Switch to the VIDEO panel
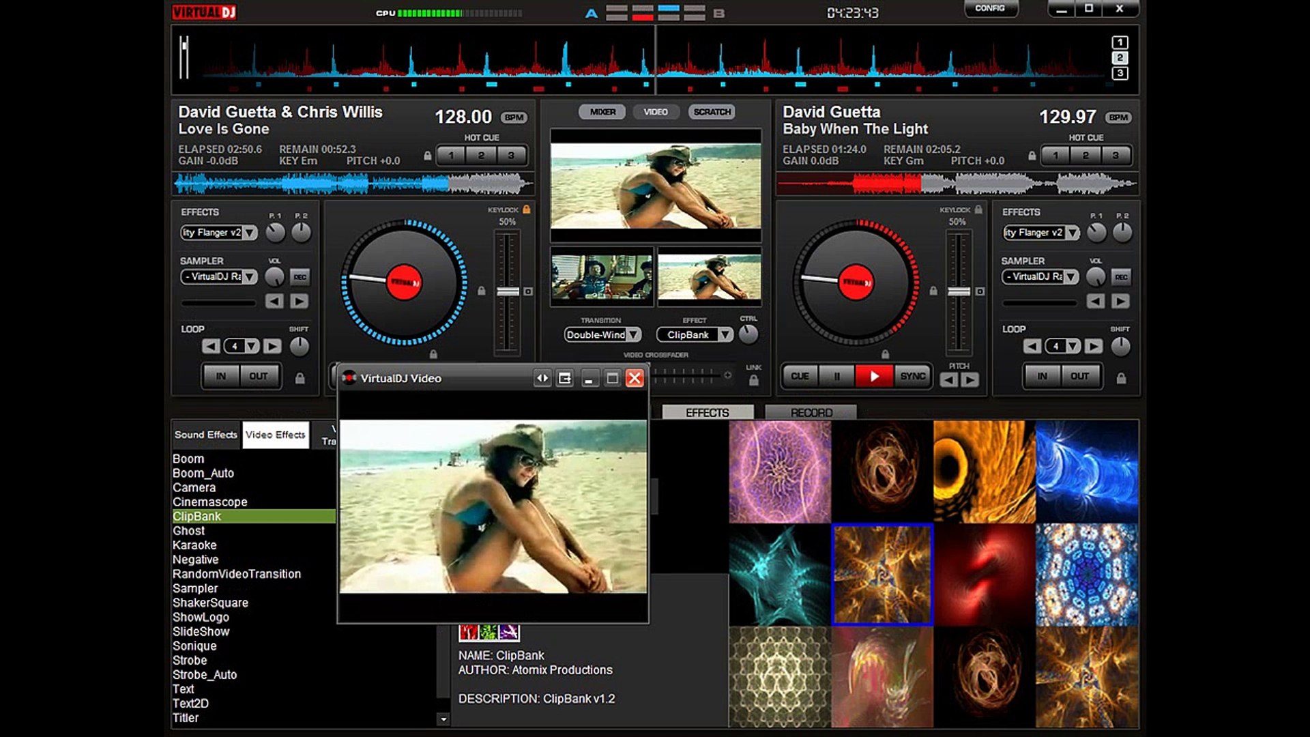Image resolution: width=1310 pixels, height=737 pixels. [656, 112]
